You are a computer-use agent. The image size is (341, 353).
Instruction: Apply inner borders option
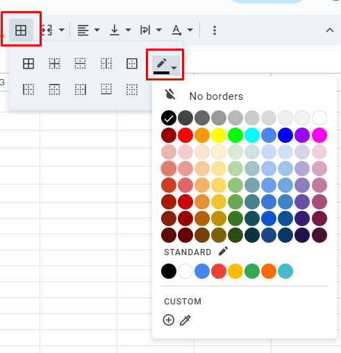(55, 64)
